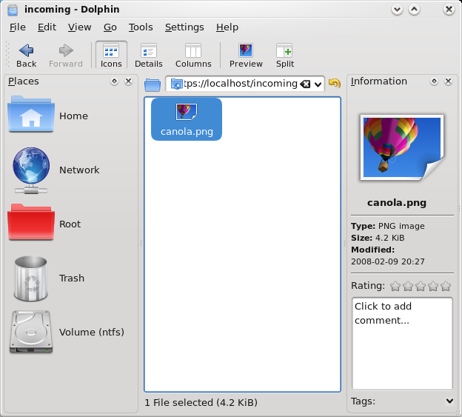Open the Home place
This screenshot has height=417, width=462.
point(48,116)
